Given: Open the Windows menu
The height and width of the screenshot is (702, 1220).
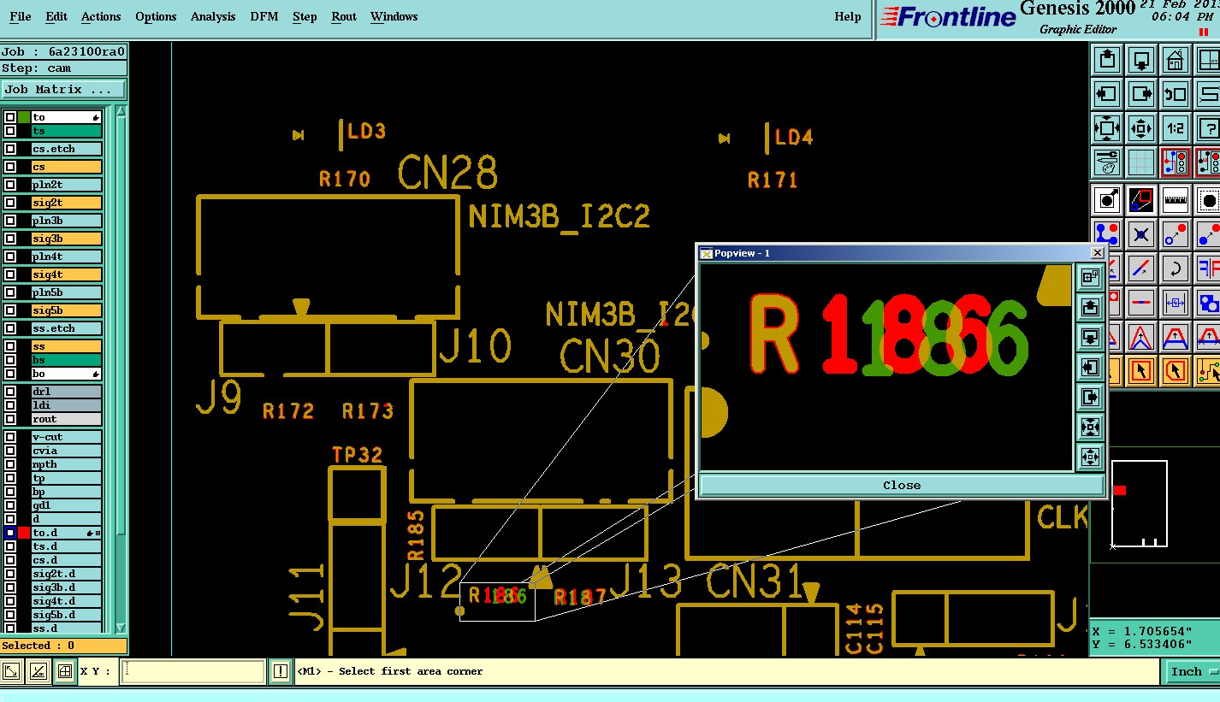Looking at the screenshot, I should click(x=394, y=16).
